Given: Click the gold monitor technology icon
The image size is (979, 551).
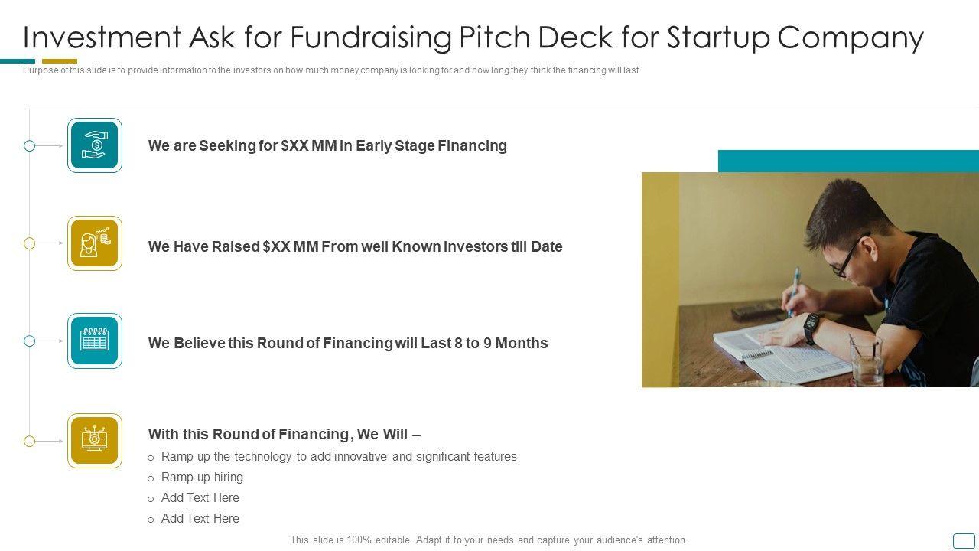Looking at the screenshot, I should point(95,441).
